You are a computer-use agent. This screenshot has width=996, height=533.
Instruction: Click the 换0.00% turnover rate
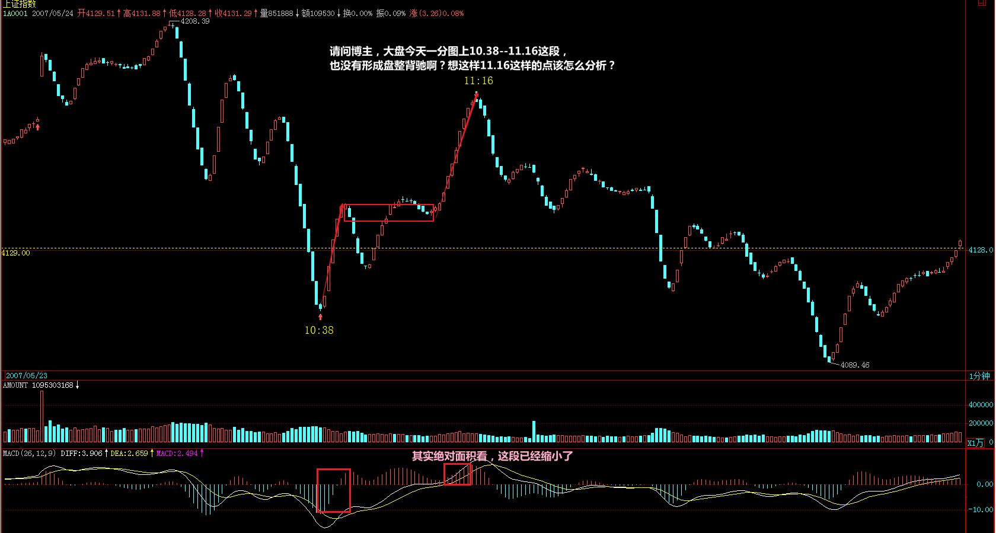(358, 13)
